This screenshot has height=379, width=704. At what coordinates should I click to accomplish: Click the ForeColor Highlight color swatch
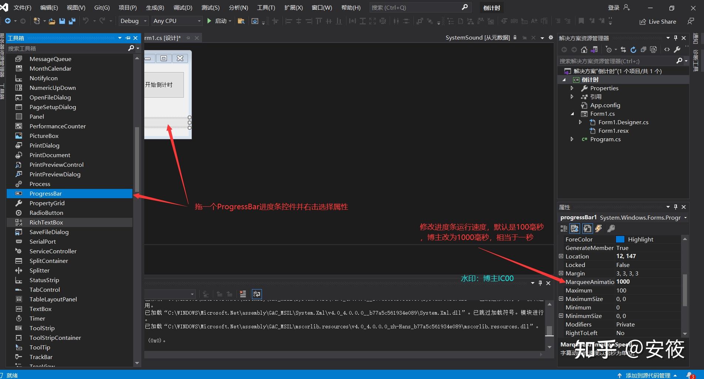tap(620, 239)
